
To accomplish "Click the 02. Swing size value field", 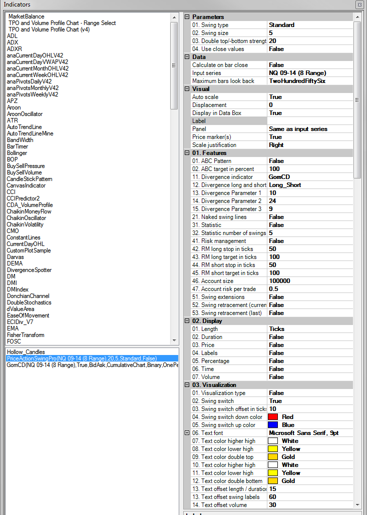I will (310, 33).
